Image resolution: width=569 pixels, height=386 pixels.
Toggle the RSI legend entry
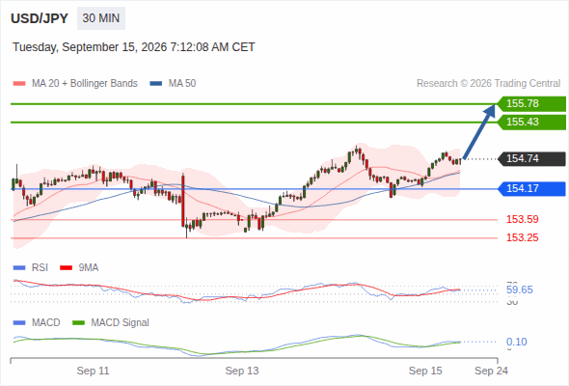coord(31,267)
